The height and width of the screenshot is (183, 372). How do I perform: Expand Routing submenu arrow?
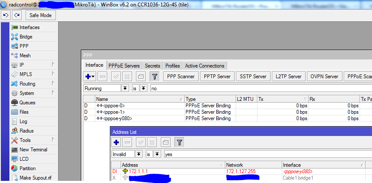53,83
